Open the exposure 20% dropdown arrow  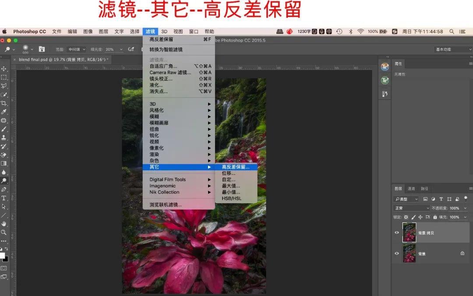click(121, 49)
